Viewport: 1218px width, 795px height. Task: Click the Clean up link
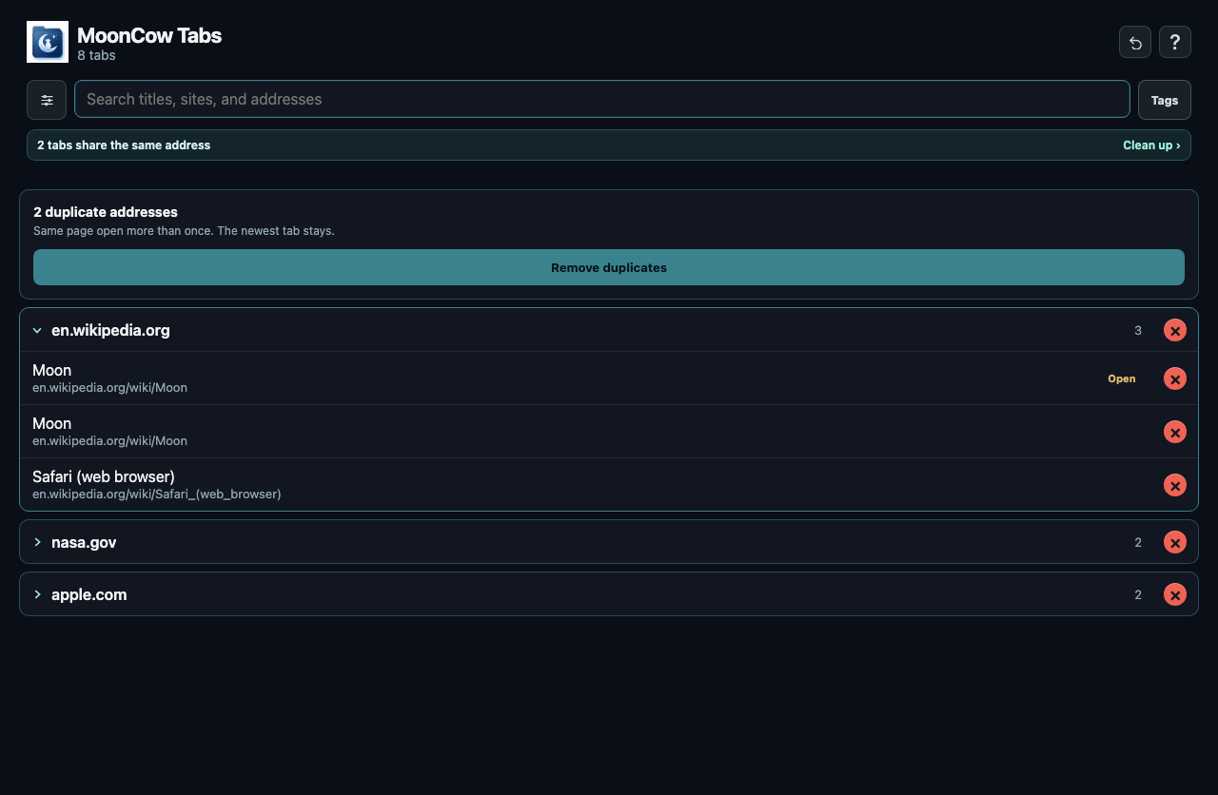1151,145
